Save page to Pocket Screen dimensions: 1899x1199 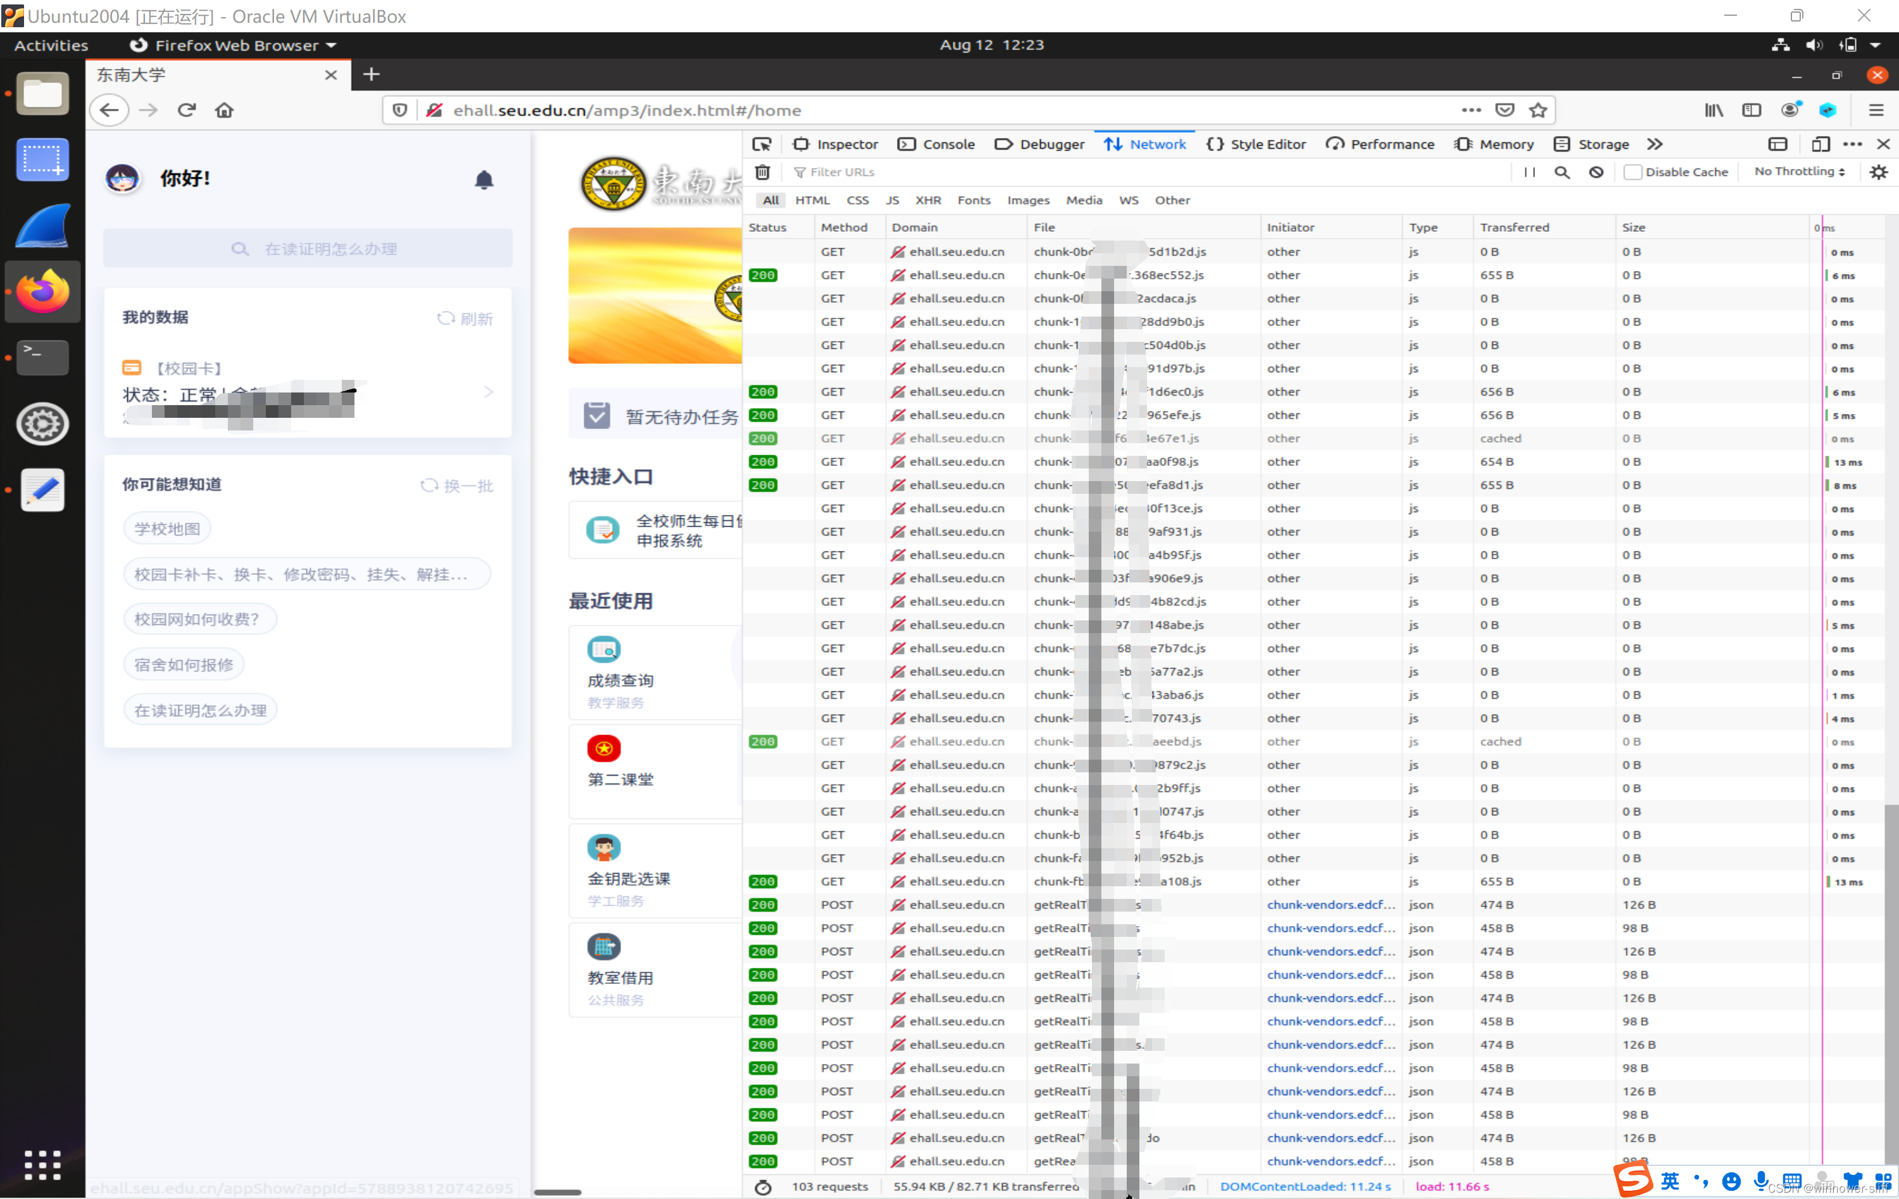(x=1505, y=110)
